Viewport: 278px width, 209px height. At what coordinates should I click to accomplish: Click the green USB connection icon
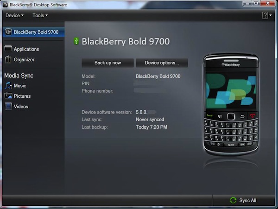click(x=76, y=41)
